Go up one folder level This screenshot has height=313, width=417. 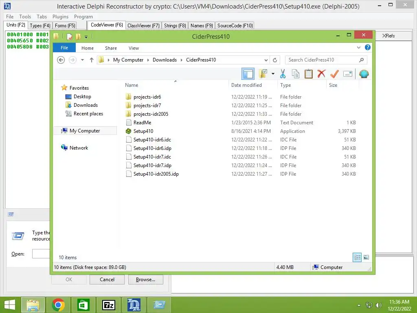(x=92, y=60)
